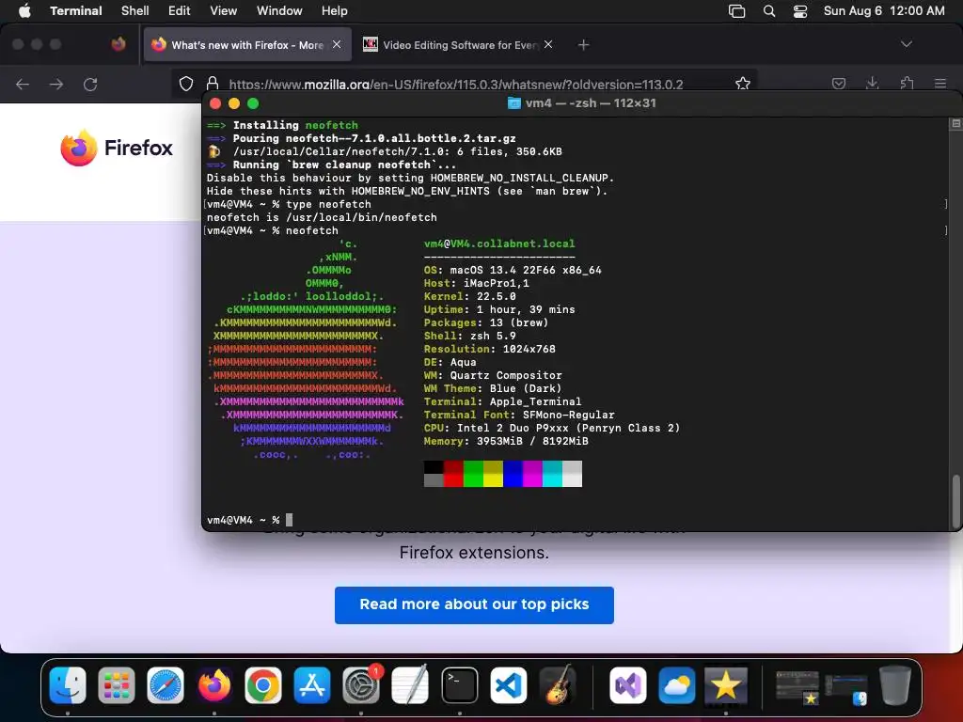Open GarageBand from the Dock
This screenshot has width=963, height=722.
[x=558, y=685]
